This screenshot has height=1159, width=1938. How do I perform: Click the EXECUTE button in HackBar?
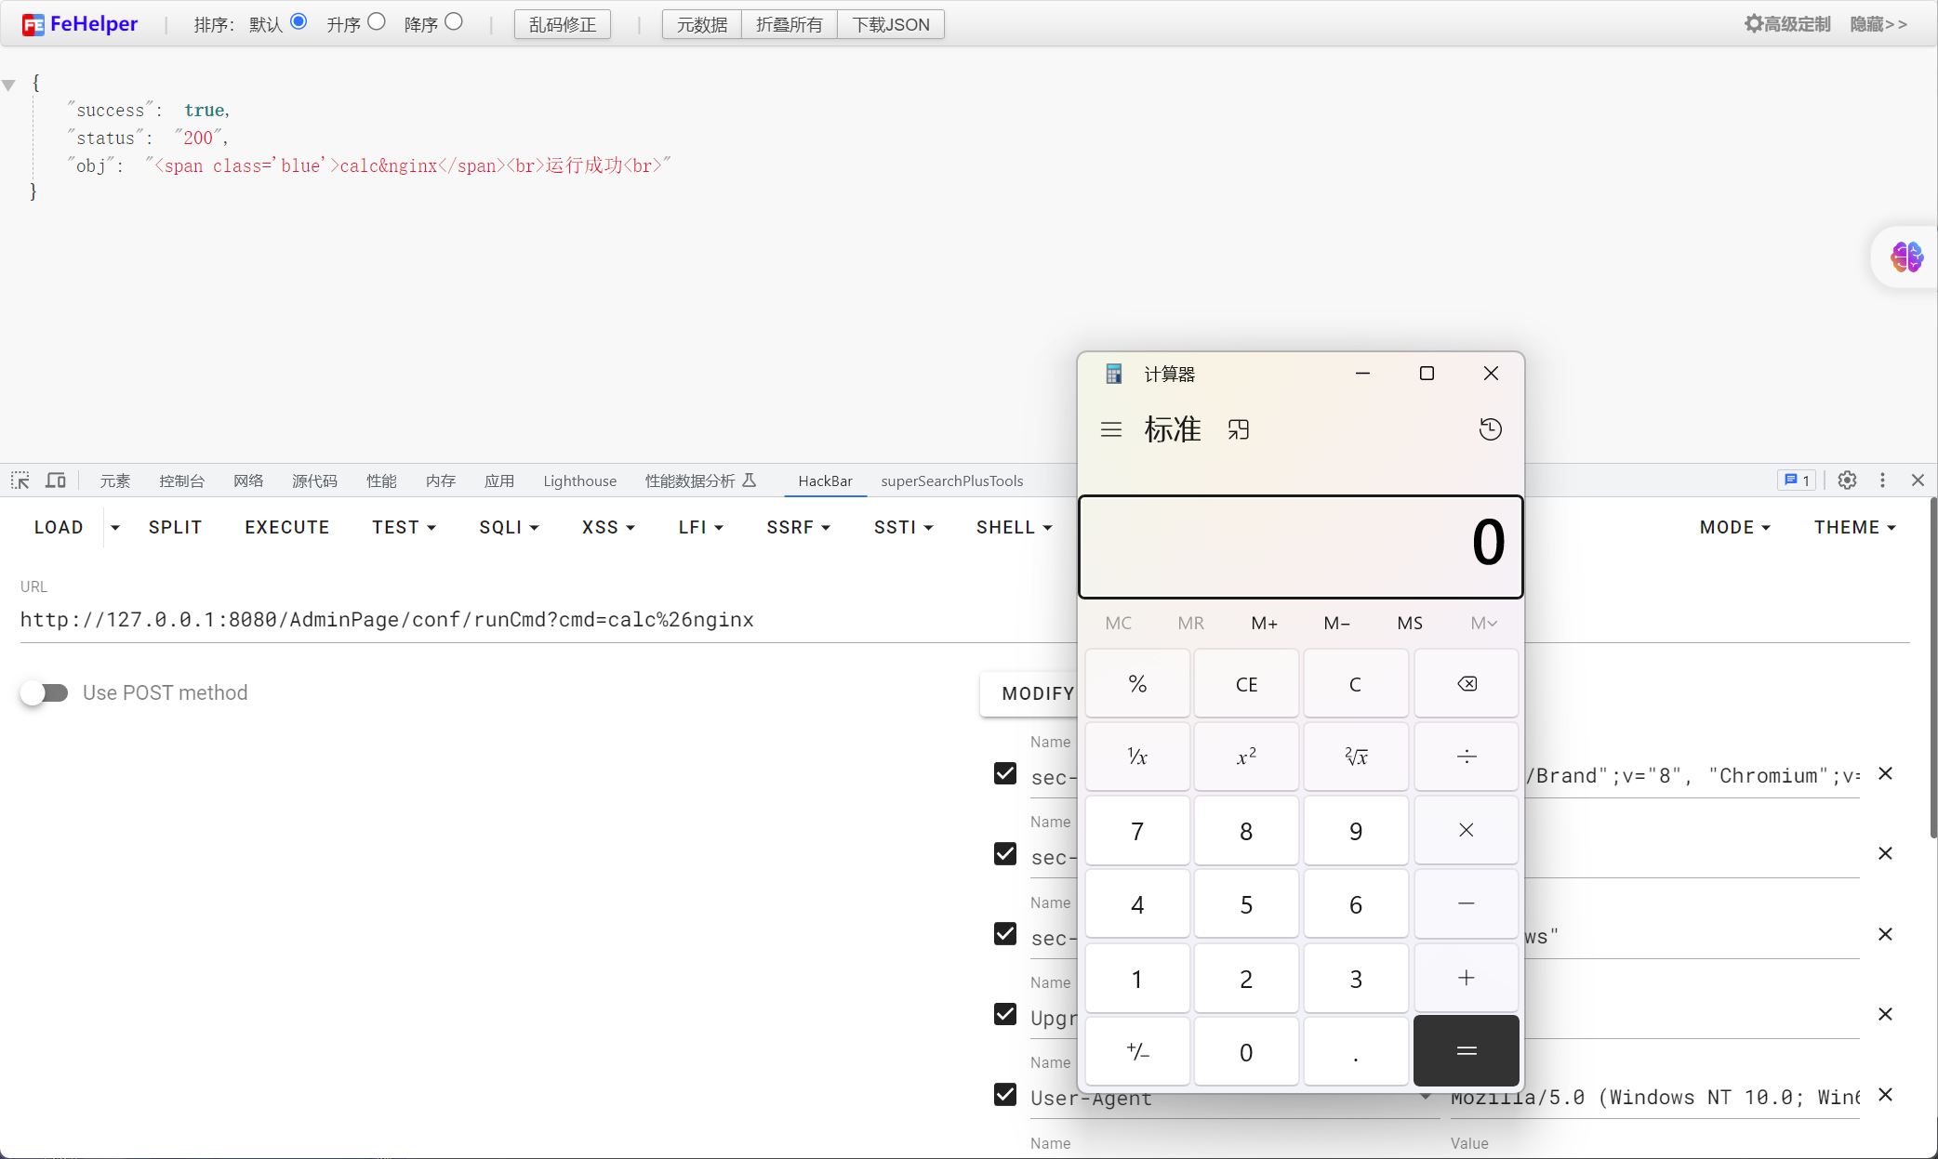click(x=286, y=528)
